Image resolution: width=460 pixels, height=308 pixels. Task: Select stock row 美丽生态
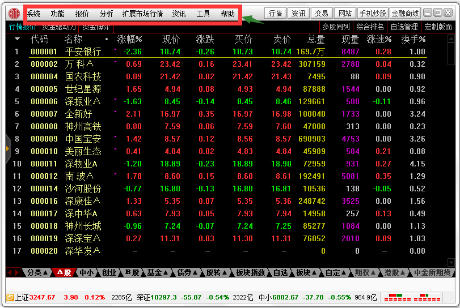pyautogui.click(x=227, y=151)
